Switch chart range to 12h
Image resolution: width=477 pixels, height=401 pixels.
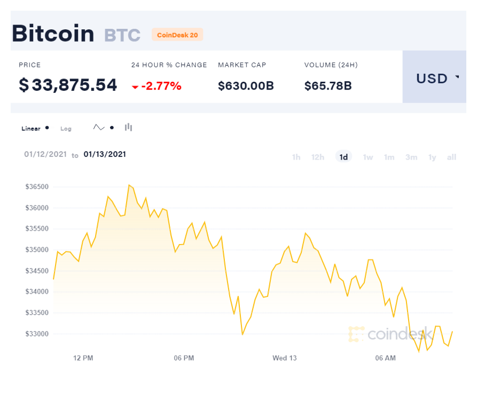coord(318,157)
